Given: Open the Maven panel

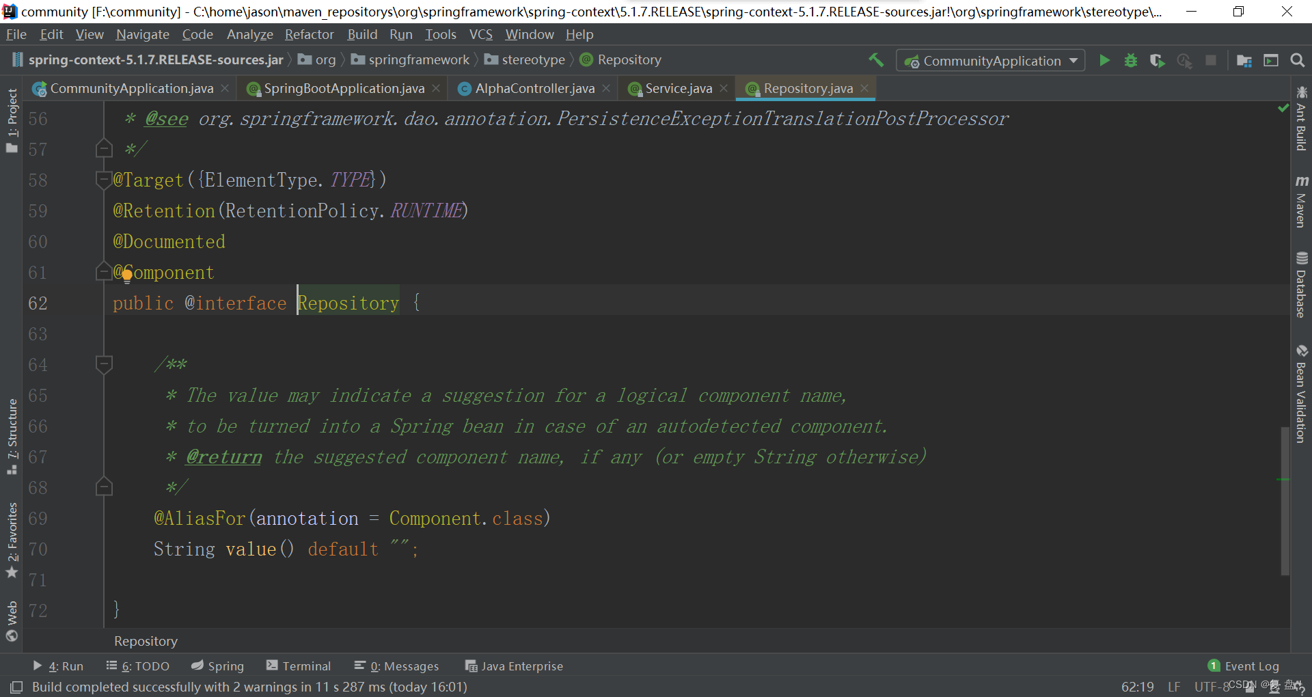Looking at the screenshot, I should pyautogui.click(x=1301, y=201).
